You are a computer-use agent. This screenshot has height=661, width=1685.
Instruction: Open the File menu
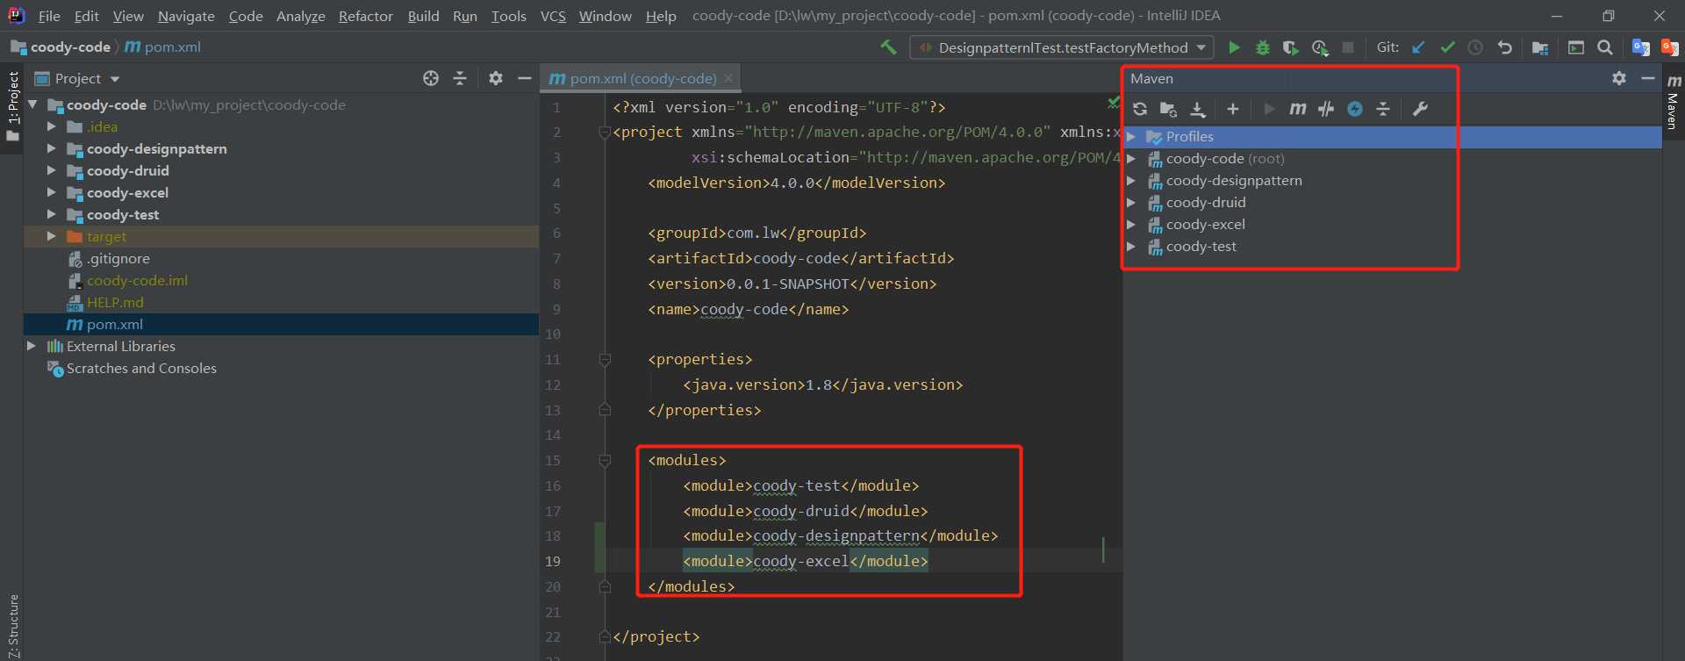tap(49, 16)
